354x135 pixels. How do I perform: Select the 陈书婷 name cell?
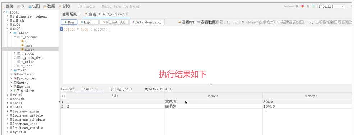[213, 106]
